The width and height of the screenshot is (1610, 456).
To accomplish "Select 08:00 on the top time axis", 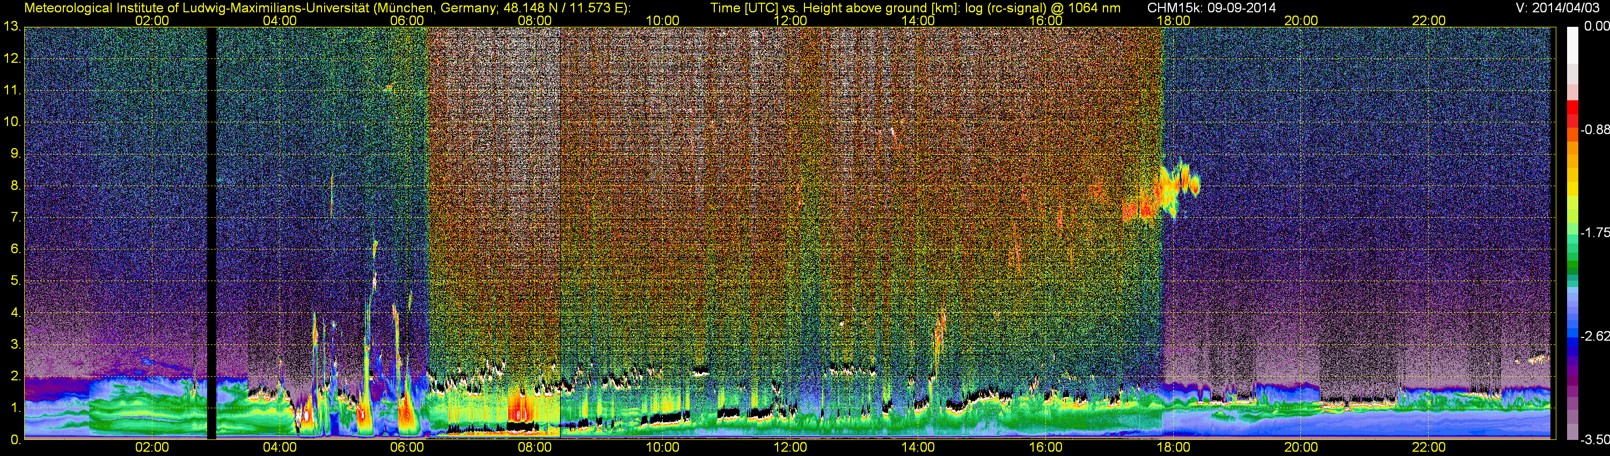I will click(x=535, y=20).
